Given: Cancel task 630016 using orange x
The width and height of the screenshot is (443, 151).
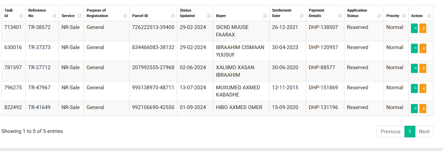Looking at the screenshot, I should pyautogui.click(x=423, y=48).
